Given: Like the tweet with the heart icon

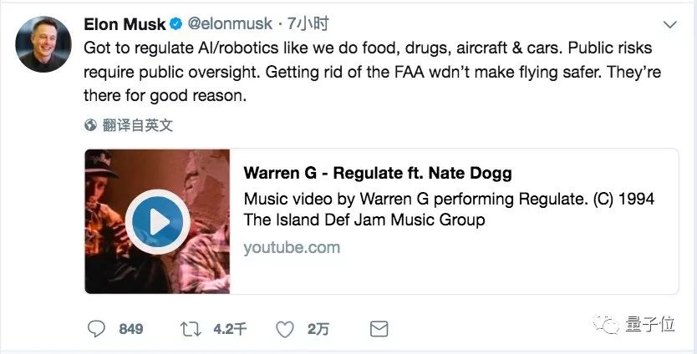Looking at the screenshot, I should (286, 329).
